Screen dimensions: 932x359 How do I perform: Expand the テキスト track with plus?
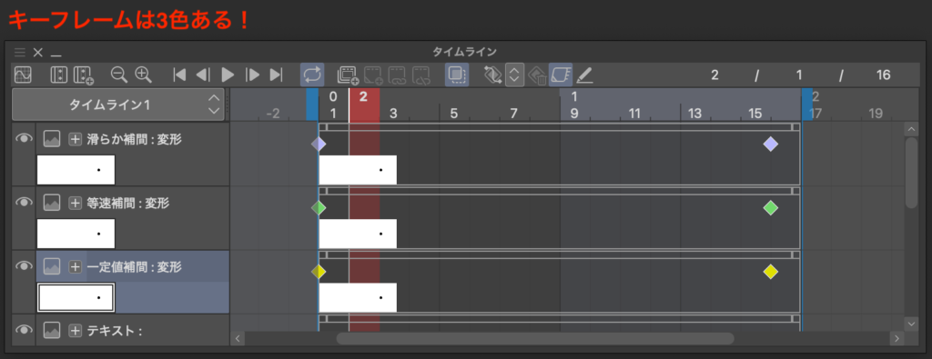click(x=75, y=331)
